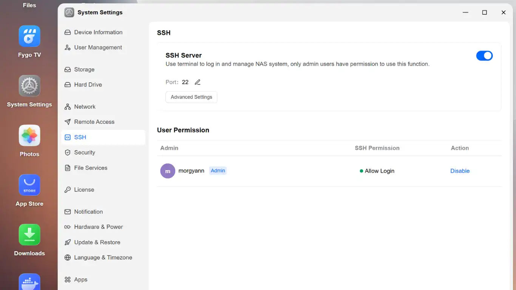Click the SSH Server heading text
516x290 pixels.
point(184,55)
